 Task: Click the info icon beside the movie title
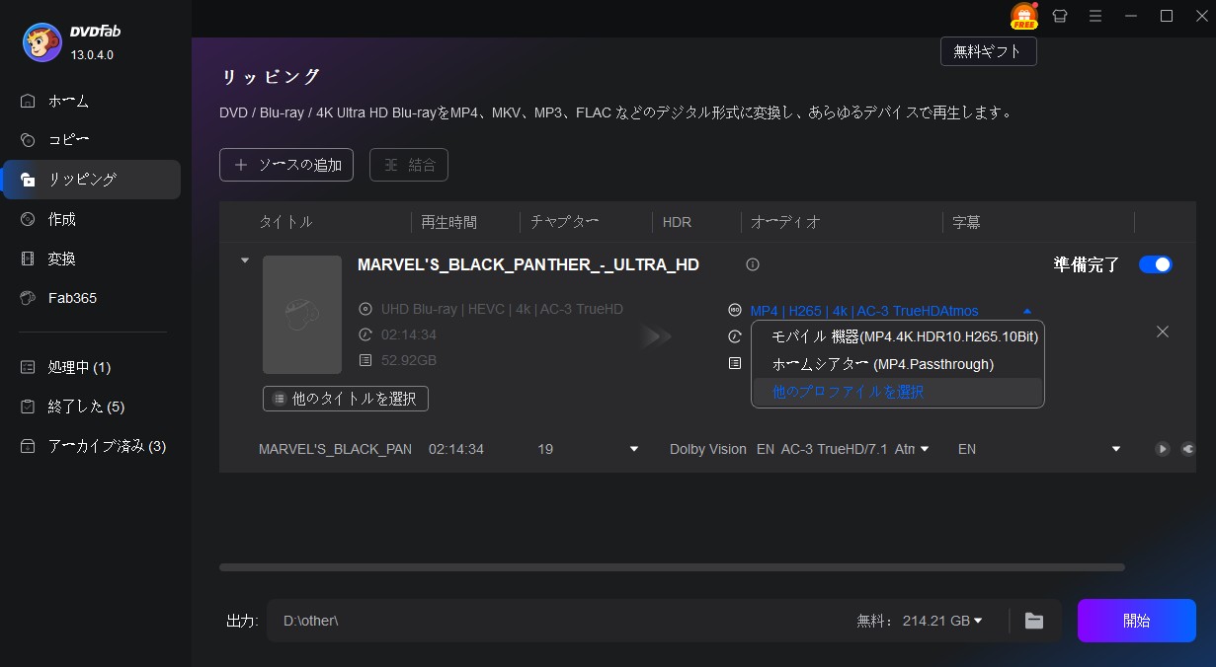pyautogui.click(x=753, y=264)
